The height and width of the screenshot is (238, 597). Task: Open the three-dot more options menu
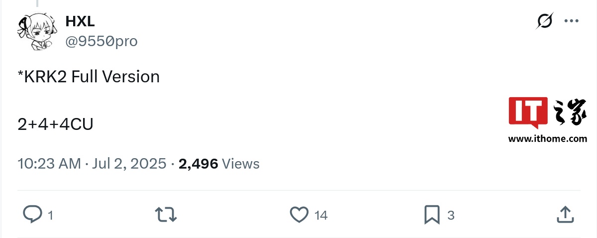[571, 21]
